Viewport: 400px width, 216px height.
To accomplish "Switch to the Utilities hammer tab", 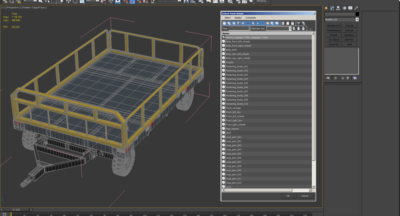I will coord(356,8).
